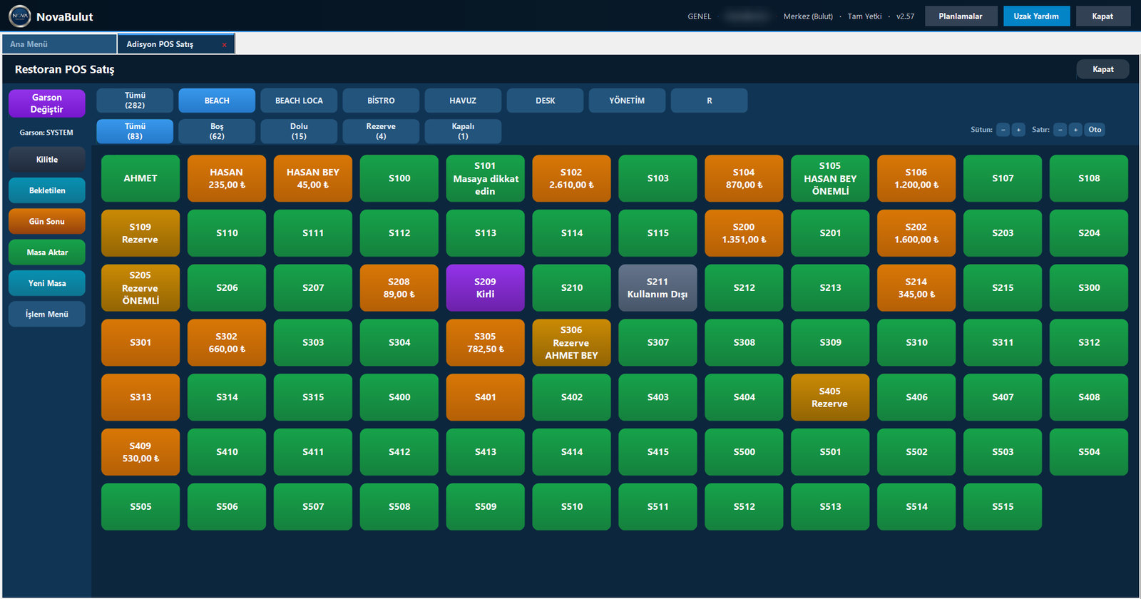Open table S409 with 530,00 ₺

point(140,451)
